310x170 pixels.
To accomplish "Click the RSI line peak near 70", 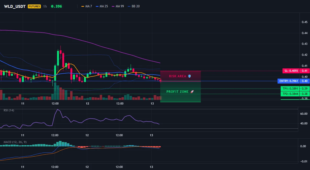I will tap(58, 109).
